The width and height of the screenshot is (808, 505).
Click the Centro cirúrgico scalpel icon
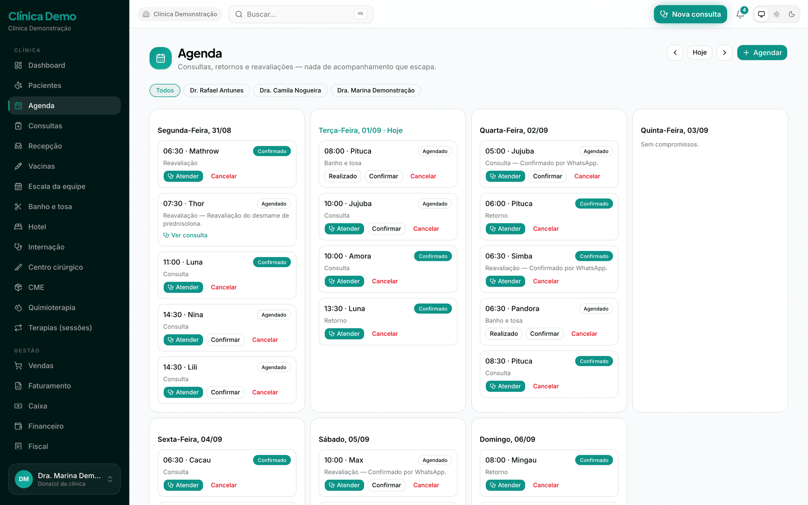pyautogui.click(x=18, y=267)
